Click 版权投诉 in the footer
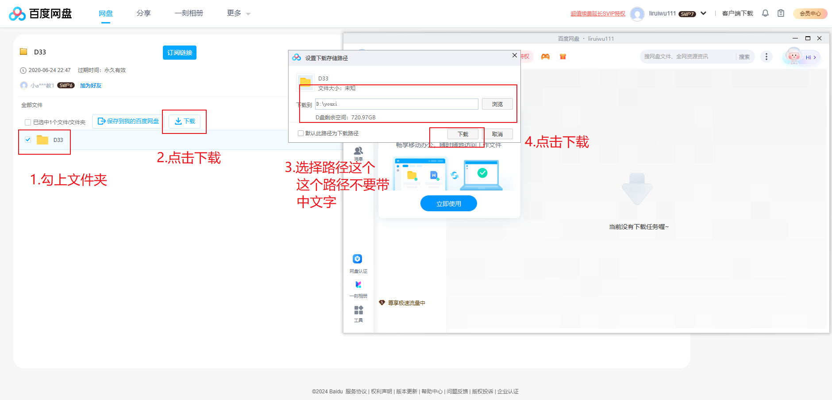 (x=482, y=392)
